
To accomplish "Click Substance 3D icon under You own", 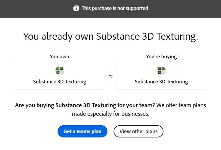I will [x=60, y=71].
